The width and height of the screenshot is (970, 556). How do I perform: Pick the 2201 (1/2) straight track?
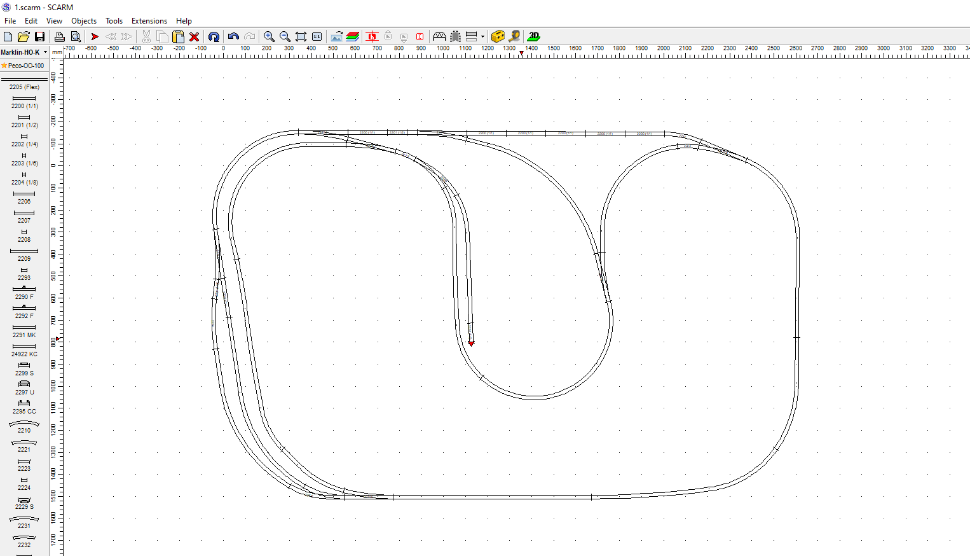24,121
